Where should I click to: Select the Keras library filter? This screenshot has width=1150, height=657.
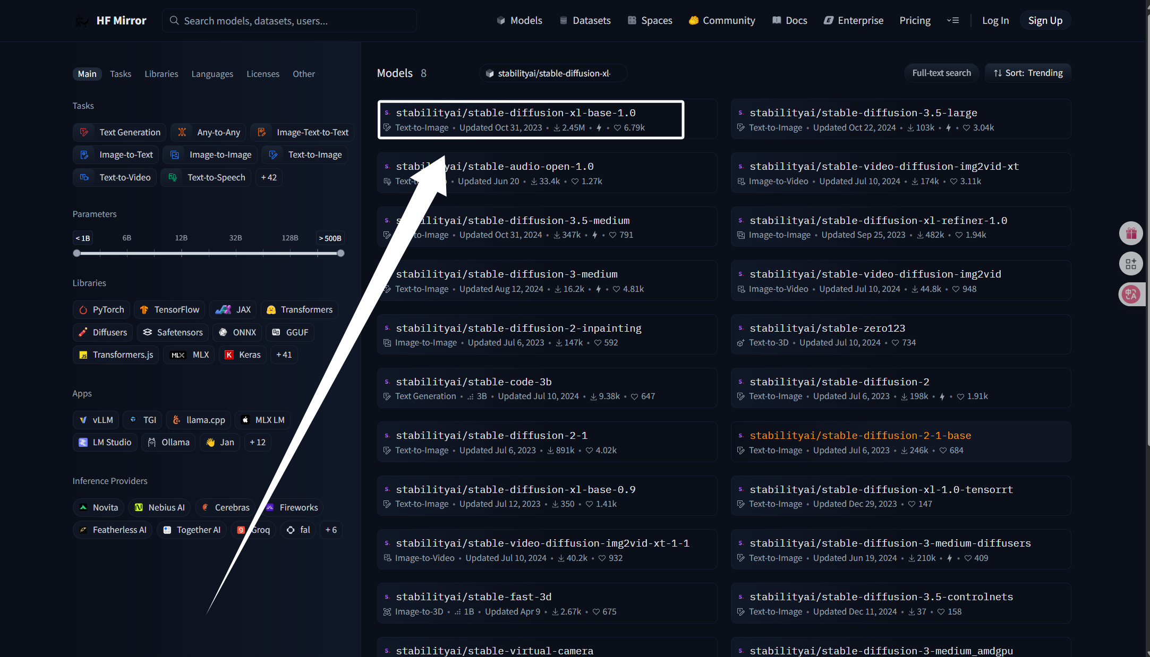tap(243, 355)
